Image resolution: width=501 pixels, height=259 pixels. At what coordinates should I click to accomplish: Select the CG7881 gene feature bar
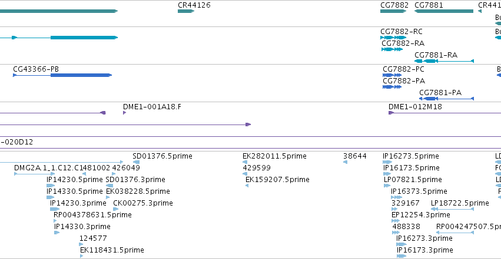tap(444, 11)
